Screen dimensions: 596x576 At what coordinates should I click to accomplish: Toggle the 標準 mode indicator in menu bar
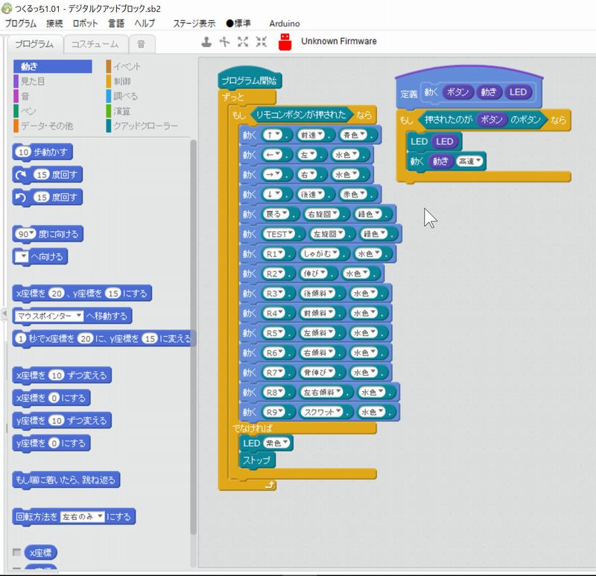(240, 23)
